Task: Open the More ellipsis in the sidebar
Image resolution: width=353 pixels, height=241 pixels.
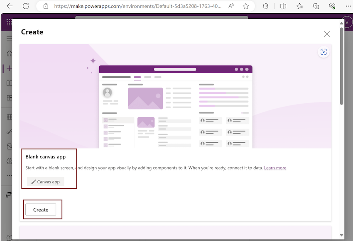Action: (x=9, y=175)
